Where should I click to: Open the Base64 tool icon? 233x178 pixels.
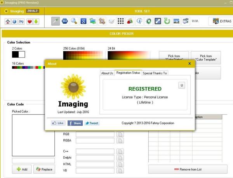click(65, 21)
